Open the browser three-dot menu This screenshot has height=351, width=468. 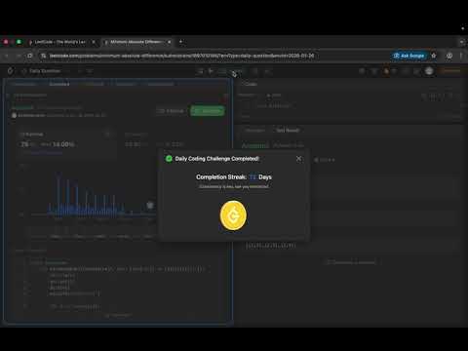461,56
